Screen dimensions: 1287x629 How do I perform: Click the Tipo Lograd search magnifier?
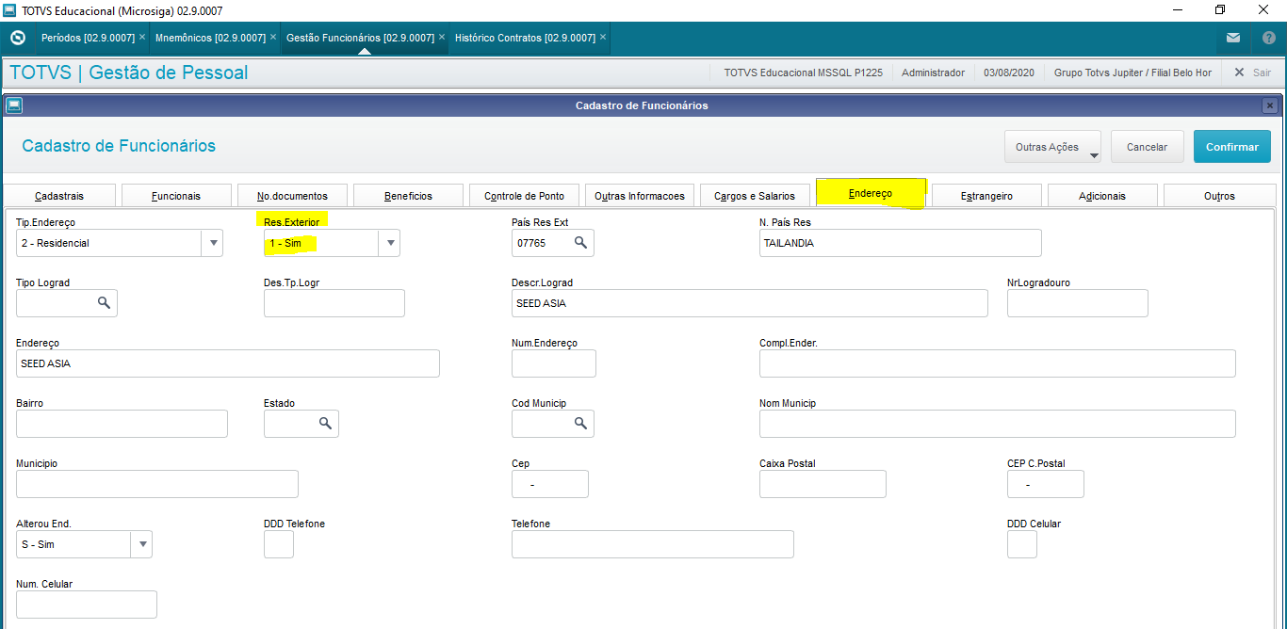pos(105,303)
